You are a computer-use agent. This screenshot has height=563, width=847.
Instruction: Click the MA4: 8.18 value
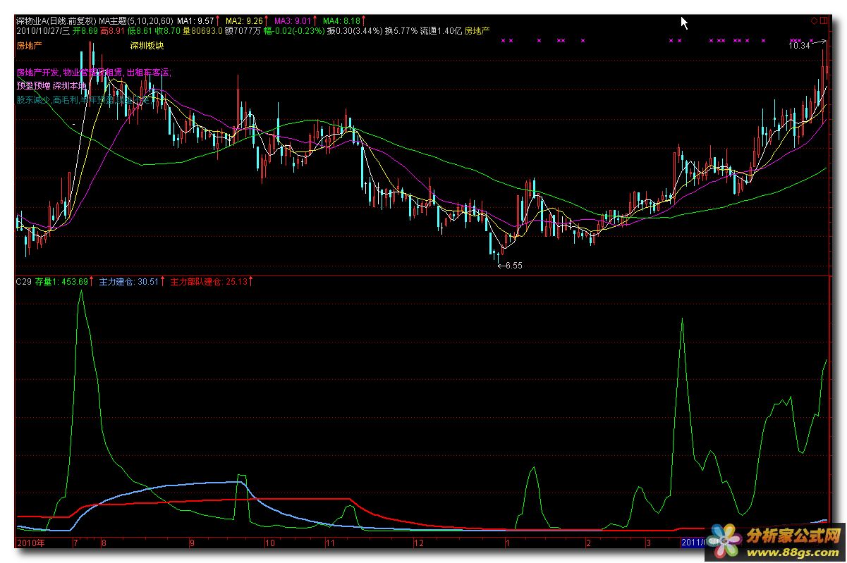(x=341, y=21)
